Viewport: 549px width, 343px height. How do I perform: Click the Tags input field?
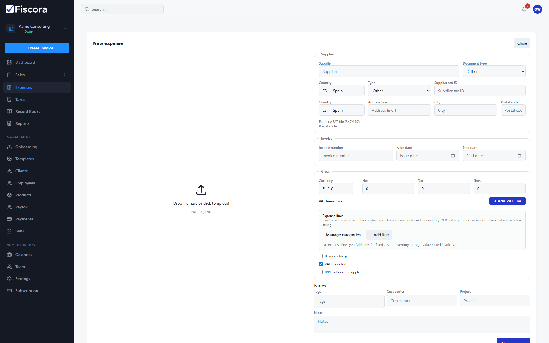pos(349,301)
